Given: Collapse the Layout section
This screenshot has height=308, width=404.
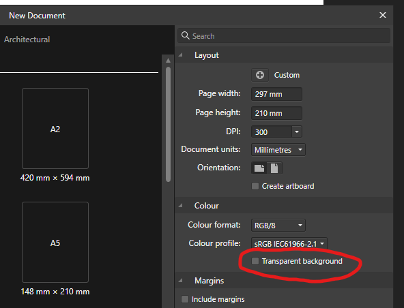Looking at the screenshot, I should pos(181,55).
